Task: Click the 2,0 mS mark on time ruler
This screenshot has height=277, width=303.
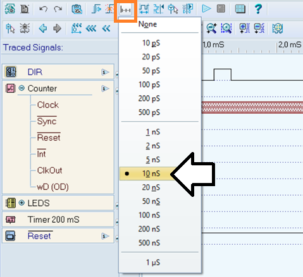Action: 290,45
